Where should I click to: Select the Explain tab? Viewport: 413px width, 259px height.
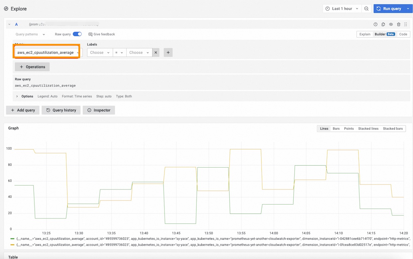[x=364, y=34]
